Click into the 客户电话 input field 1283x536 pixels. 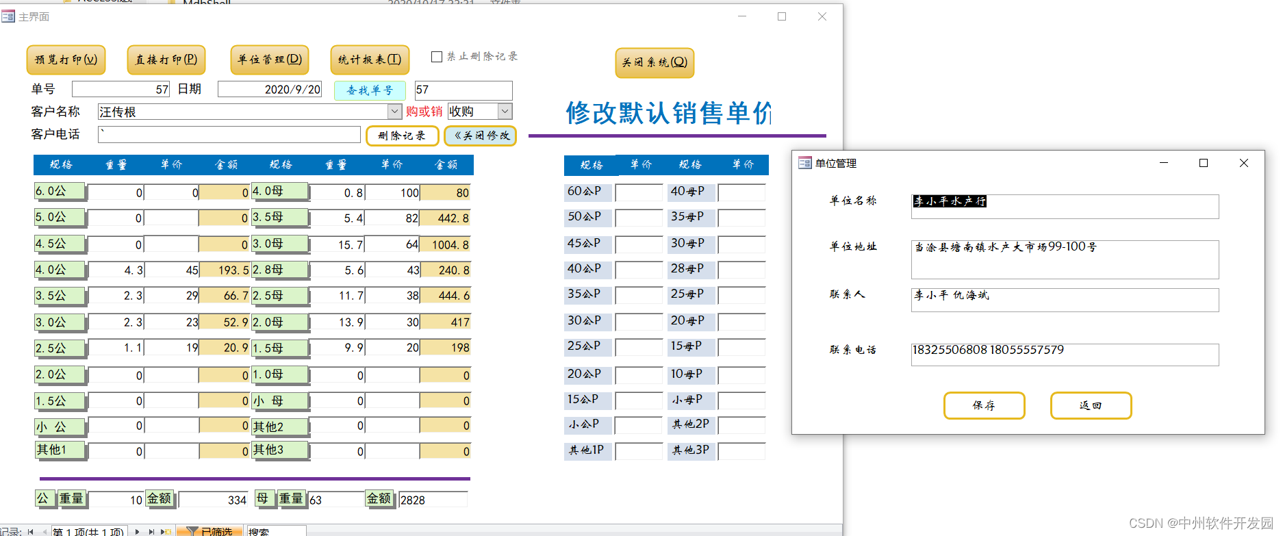click(x=229, y=134)
